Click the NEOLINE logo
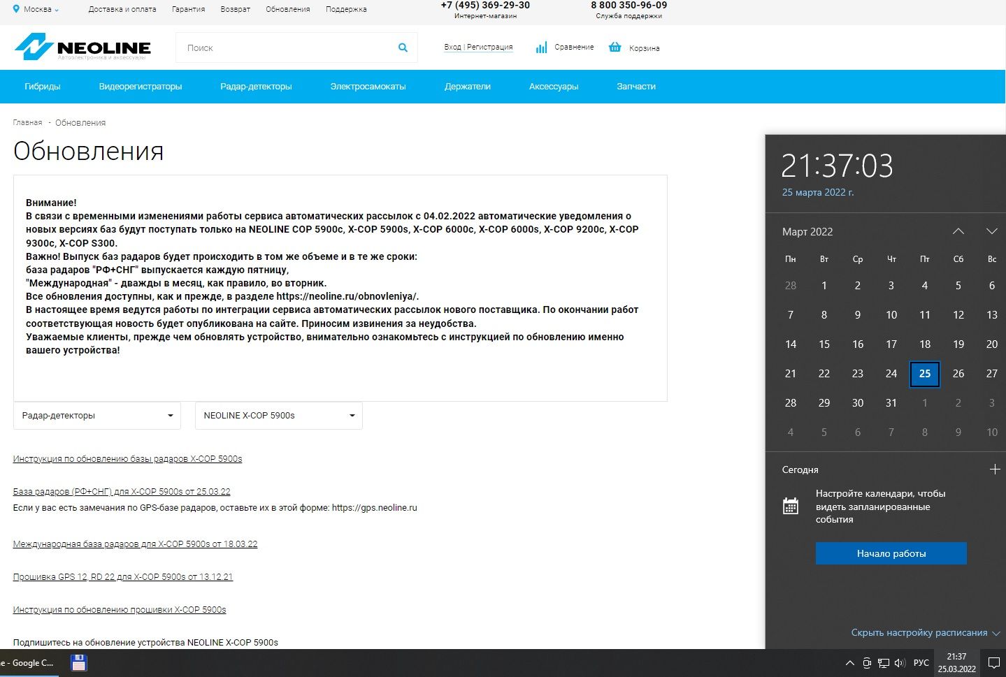Image resolution: width=1006 pixels, height=677 pixels. (82, 47)
